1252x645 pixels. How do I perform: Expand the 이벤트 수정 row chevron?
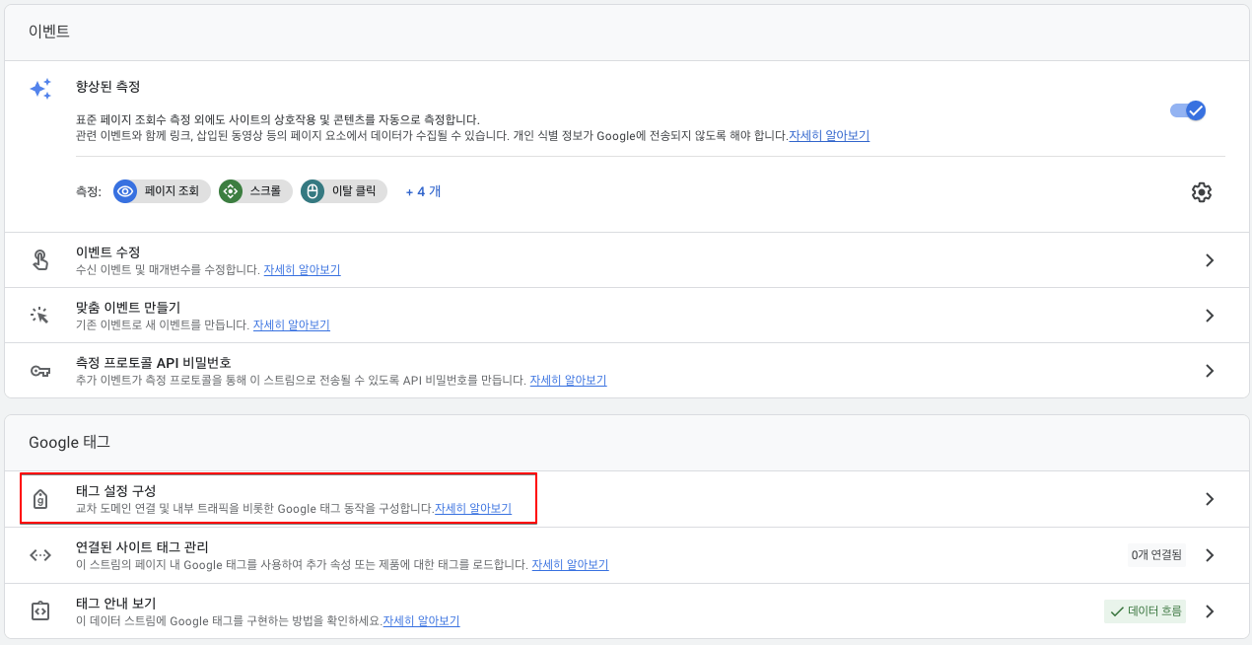pyautogui.click(x=1210, y=260)
